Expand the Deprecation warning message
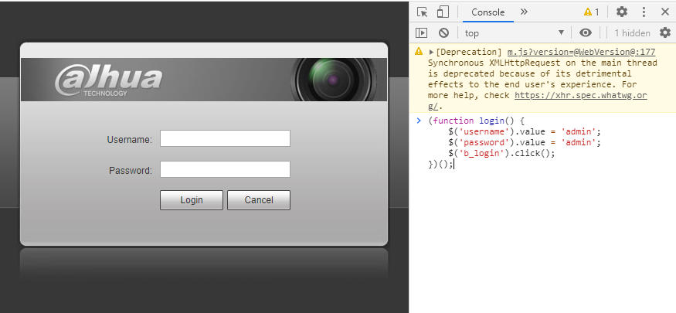 [431, 53]
